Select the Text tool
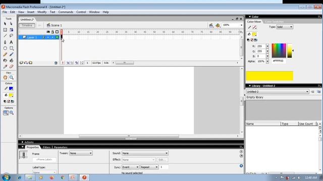 (x=11, y=42)
